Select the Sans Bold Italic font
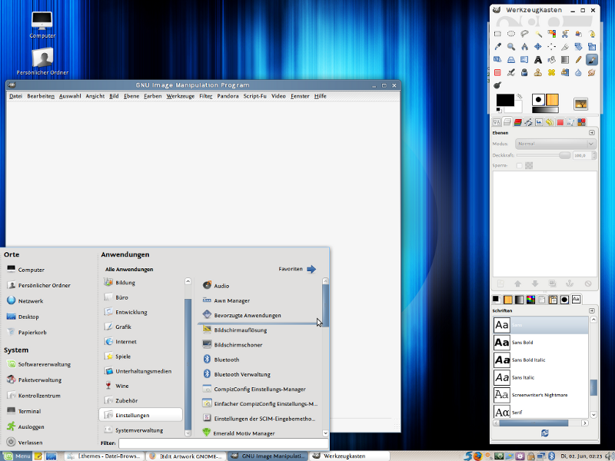This screenshot has height=461, width=615. pyautogui.click(x=541, y=360)
